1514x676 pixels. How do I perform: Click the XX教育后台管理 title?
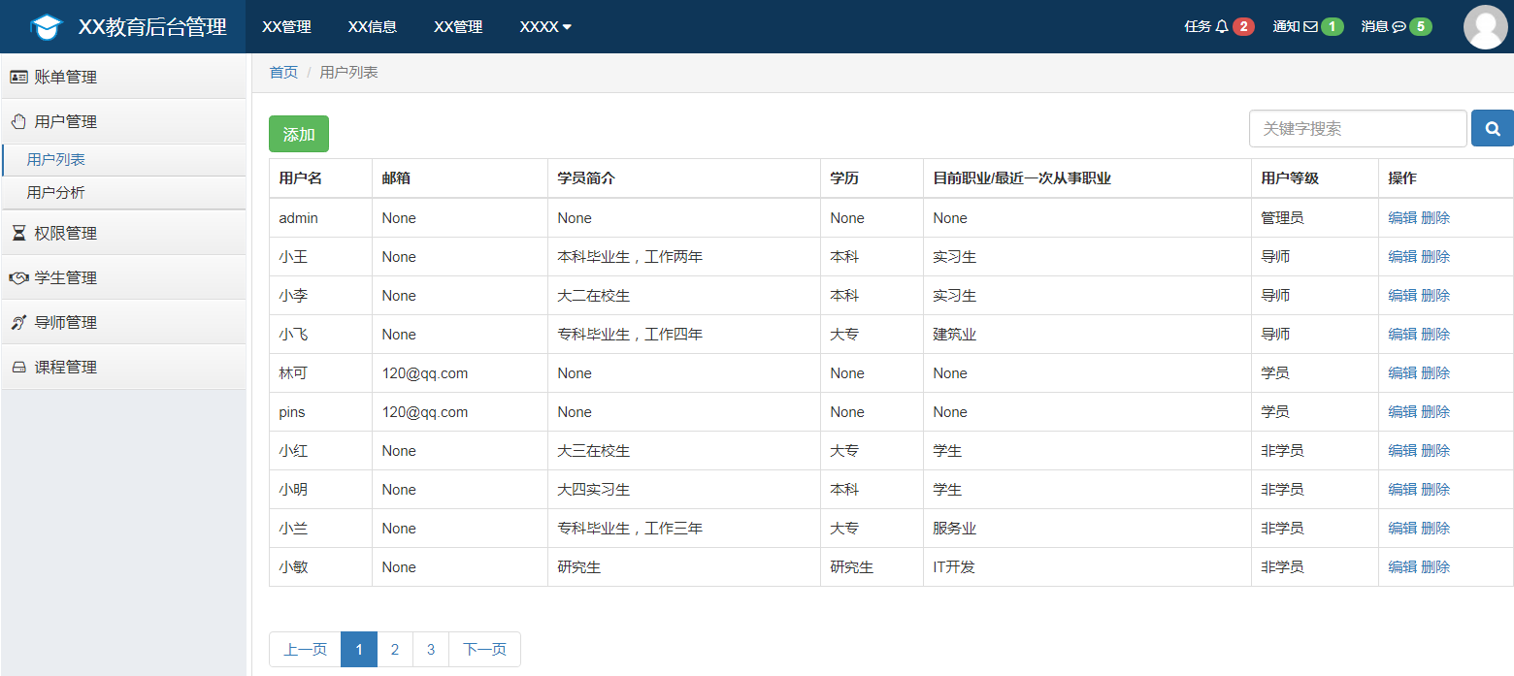(x=152, y=27)
